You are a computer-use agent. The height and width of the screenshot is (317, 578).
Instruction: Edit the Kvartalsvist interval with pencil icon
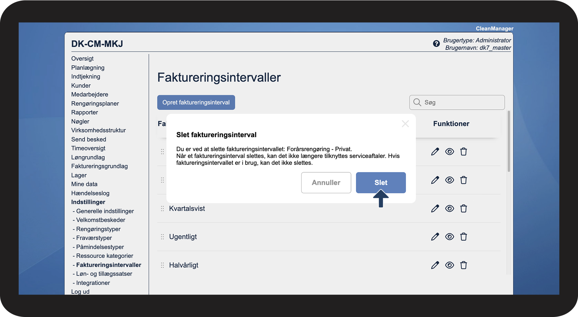(x=435, y=208)
